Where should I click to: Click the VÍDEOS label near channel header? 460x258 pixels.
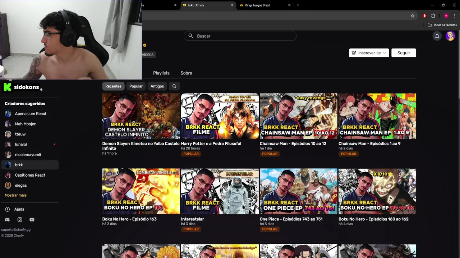pyautogui.click(x=148, y=55)
